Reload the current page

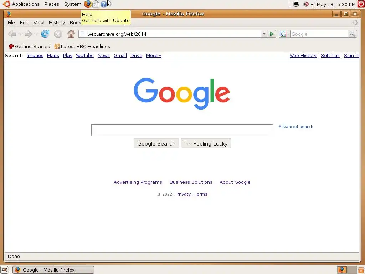point(45,34)
